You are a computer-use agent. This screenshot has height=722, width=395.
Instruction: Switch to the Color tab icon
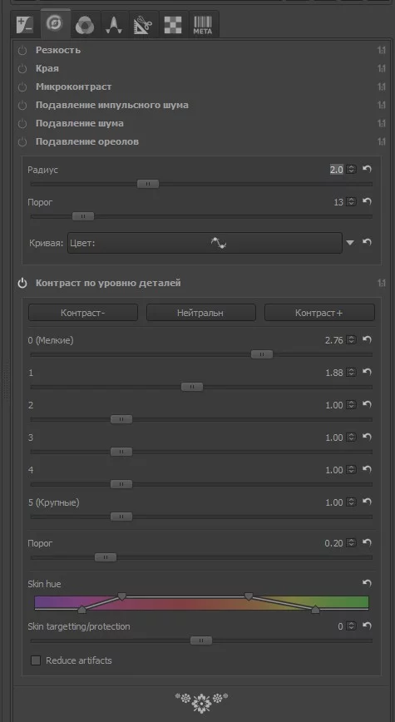point(84,25)
